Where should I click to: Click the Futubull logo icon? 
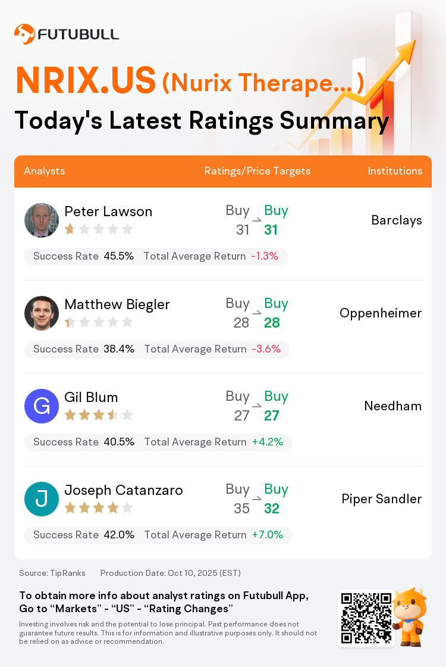(24, 34)
